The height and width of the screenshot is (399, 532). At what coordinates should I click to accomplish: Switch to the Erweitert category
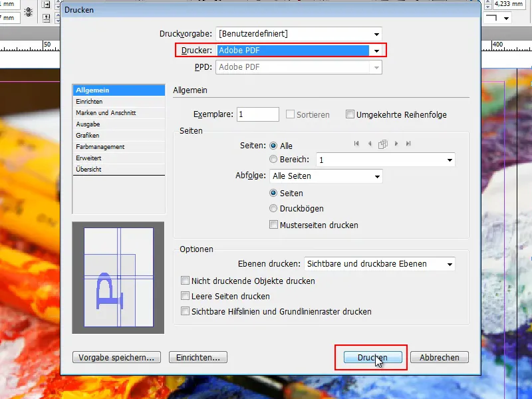tap(119, 158)
